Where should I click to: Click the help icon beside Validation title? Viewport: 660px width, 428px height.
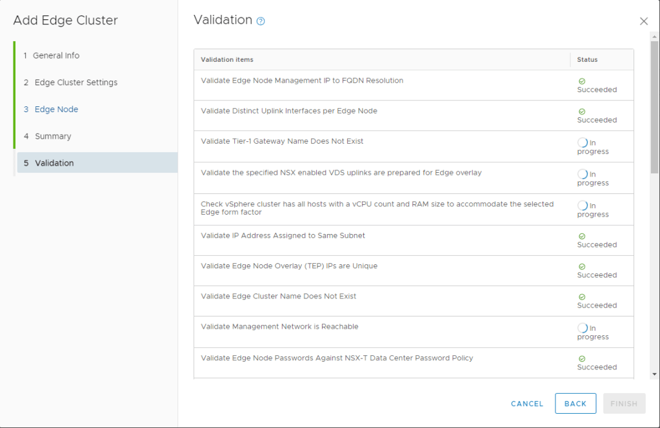261,21
